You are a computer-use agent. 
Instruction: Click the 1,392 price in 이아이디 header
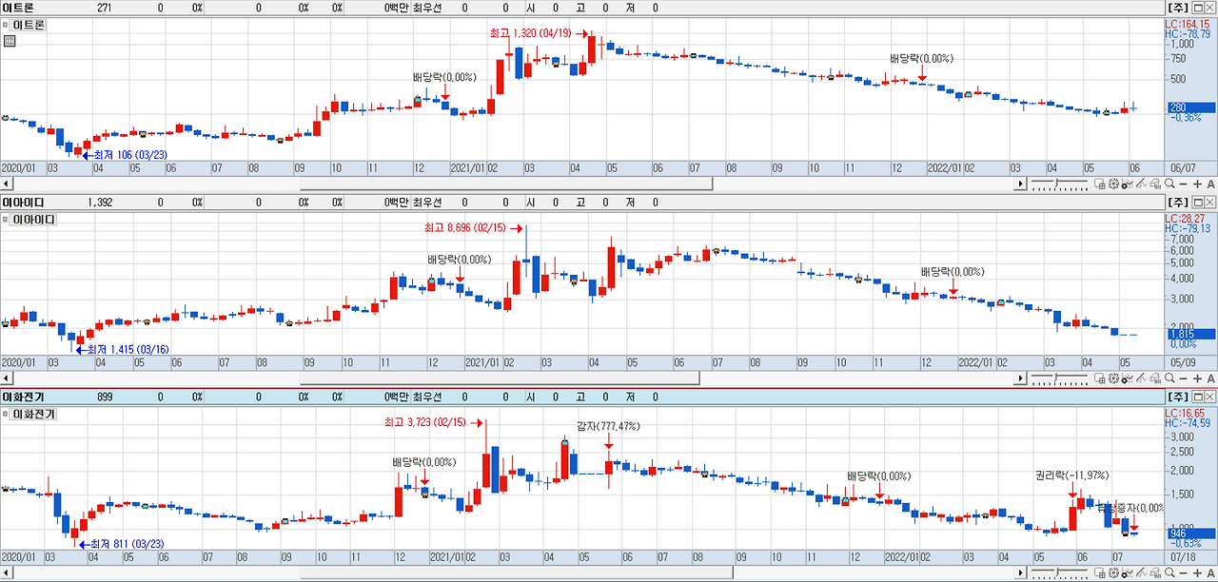(x=99, y=203)
